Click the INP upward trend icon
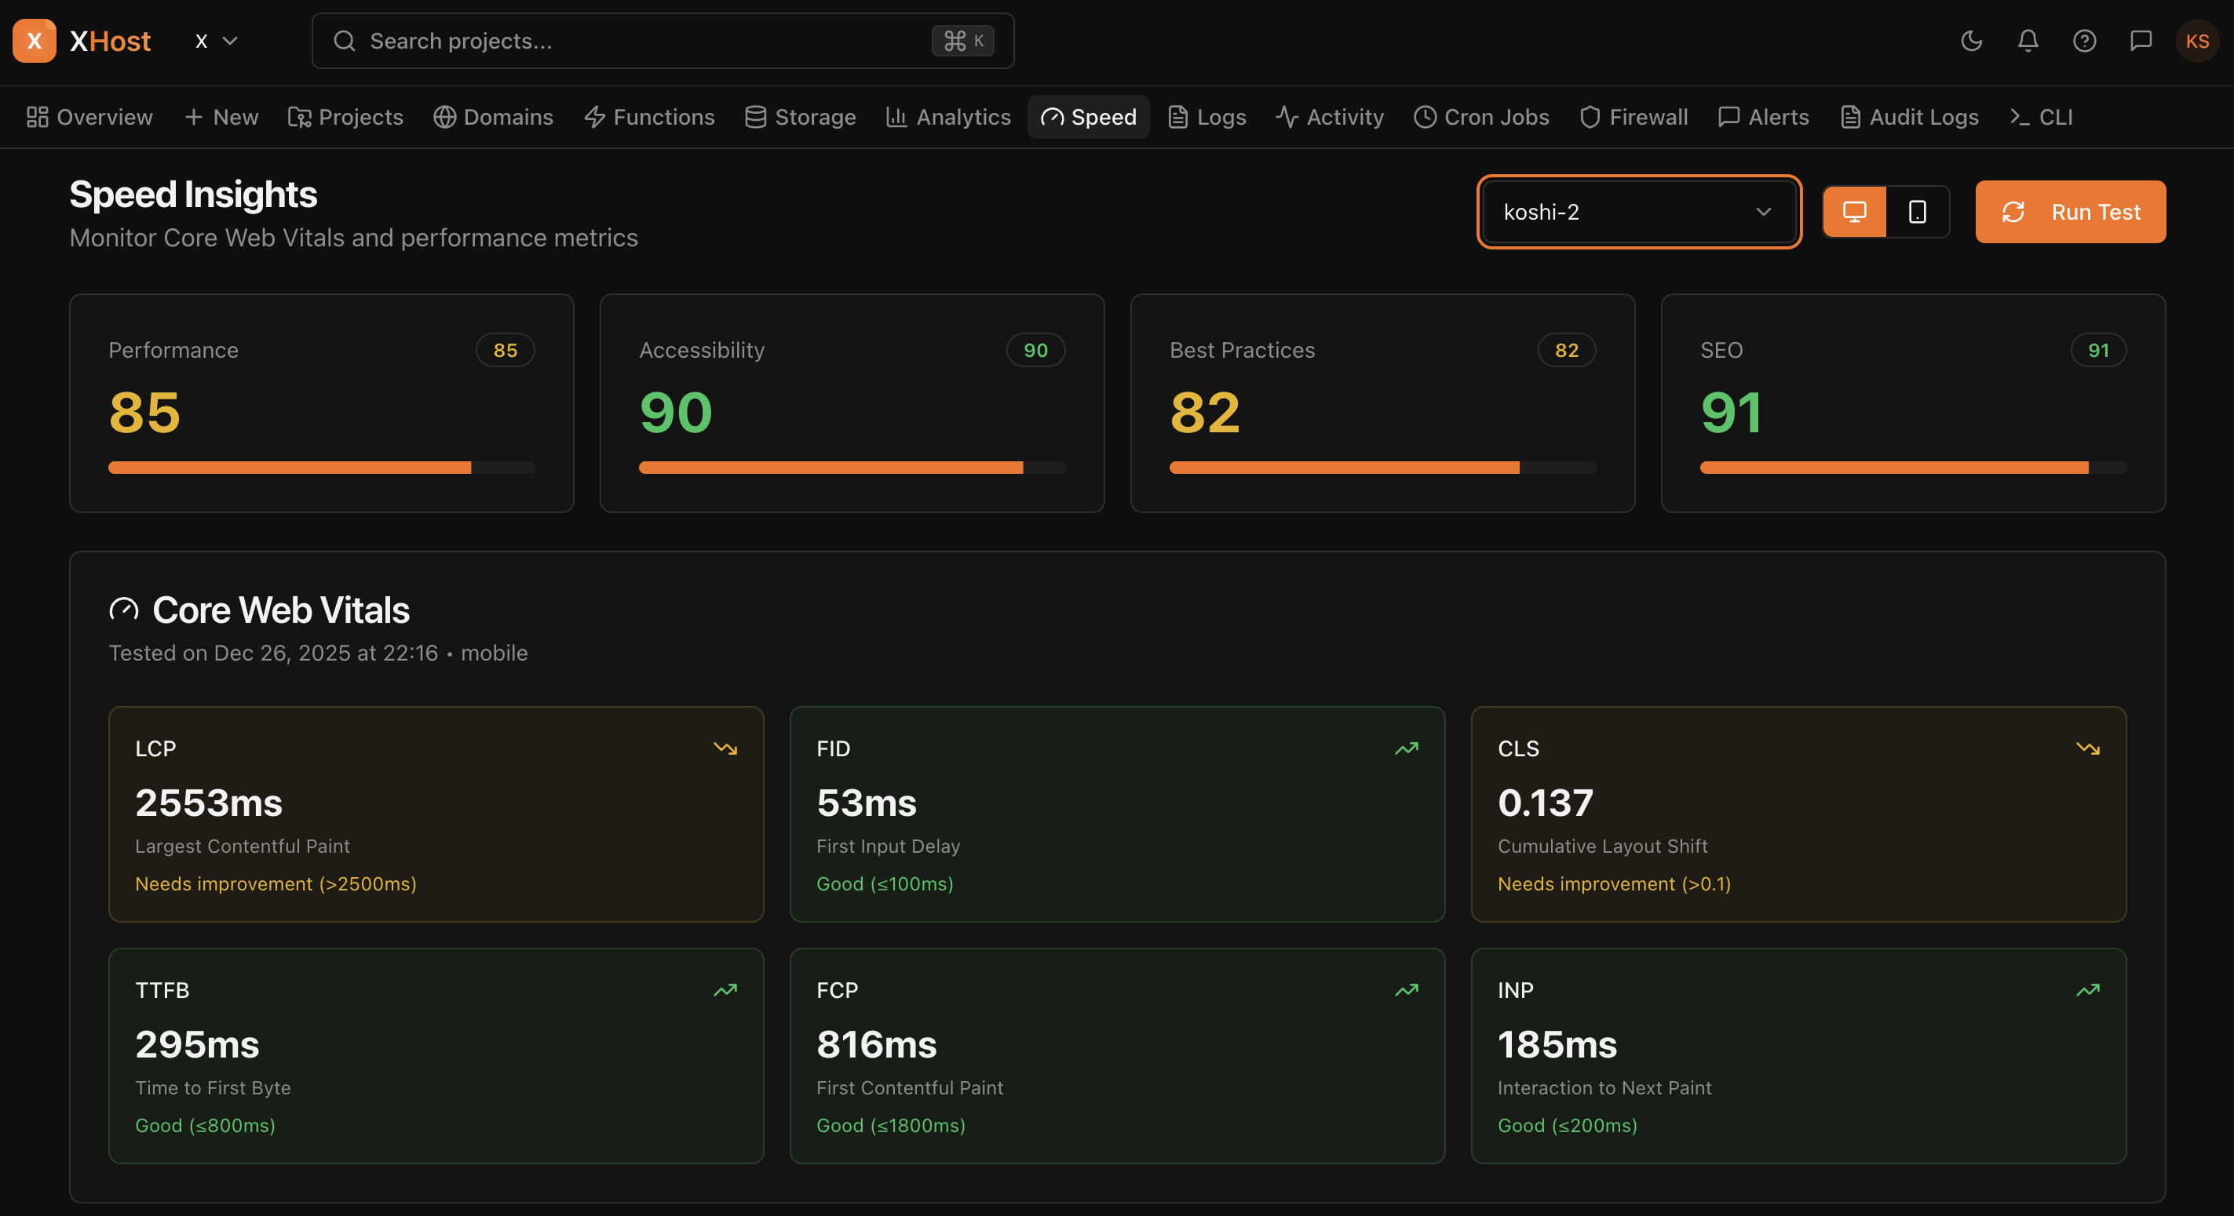This screenshot has height=1216, width=2234. (x=2087, y=990)
